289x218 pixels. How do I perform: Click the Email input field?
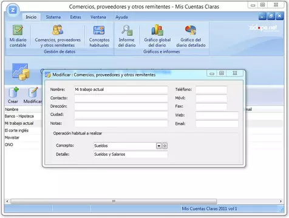click(217, 124)
